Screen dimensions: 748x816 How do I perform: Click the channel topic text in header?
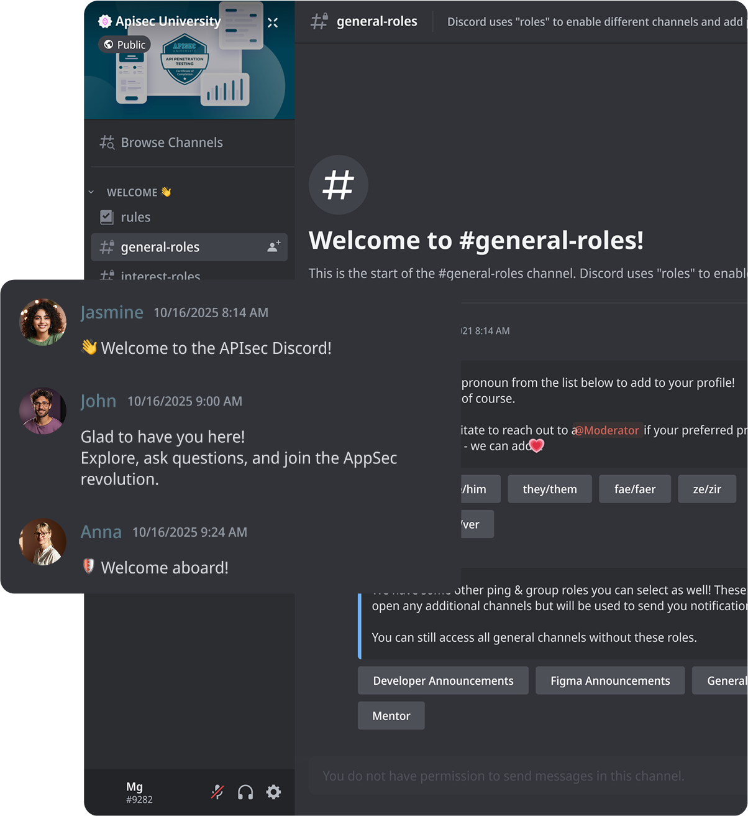(x=596, y=22)
